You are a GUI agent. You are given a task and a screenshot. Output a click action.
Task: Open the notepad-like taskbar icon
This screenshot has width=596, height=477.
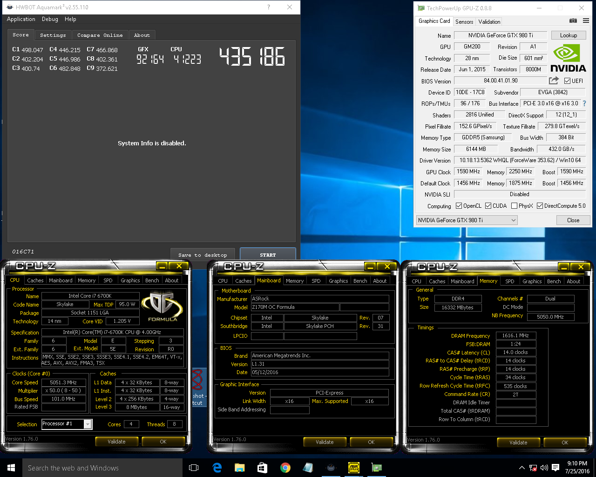click(308, 468)
